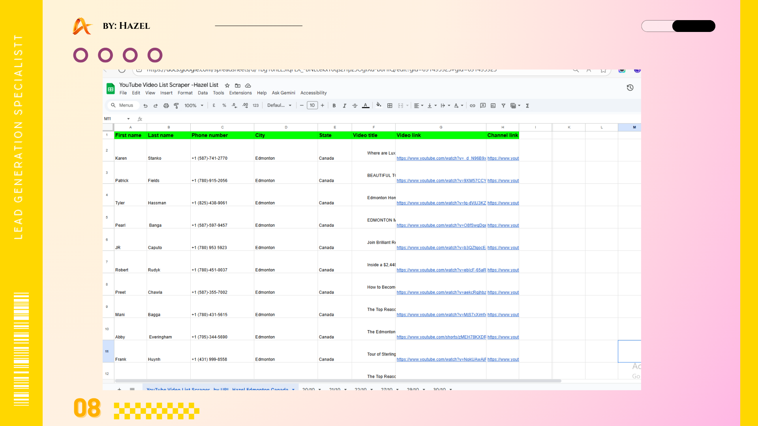Open the 100% zoom dropdown
Viewport: 758px width, 426px height.
pos(194,106)
